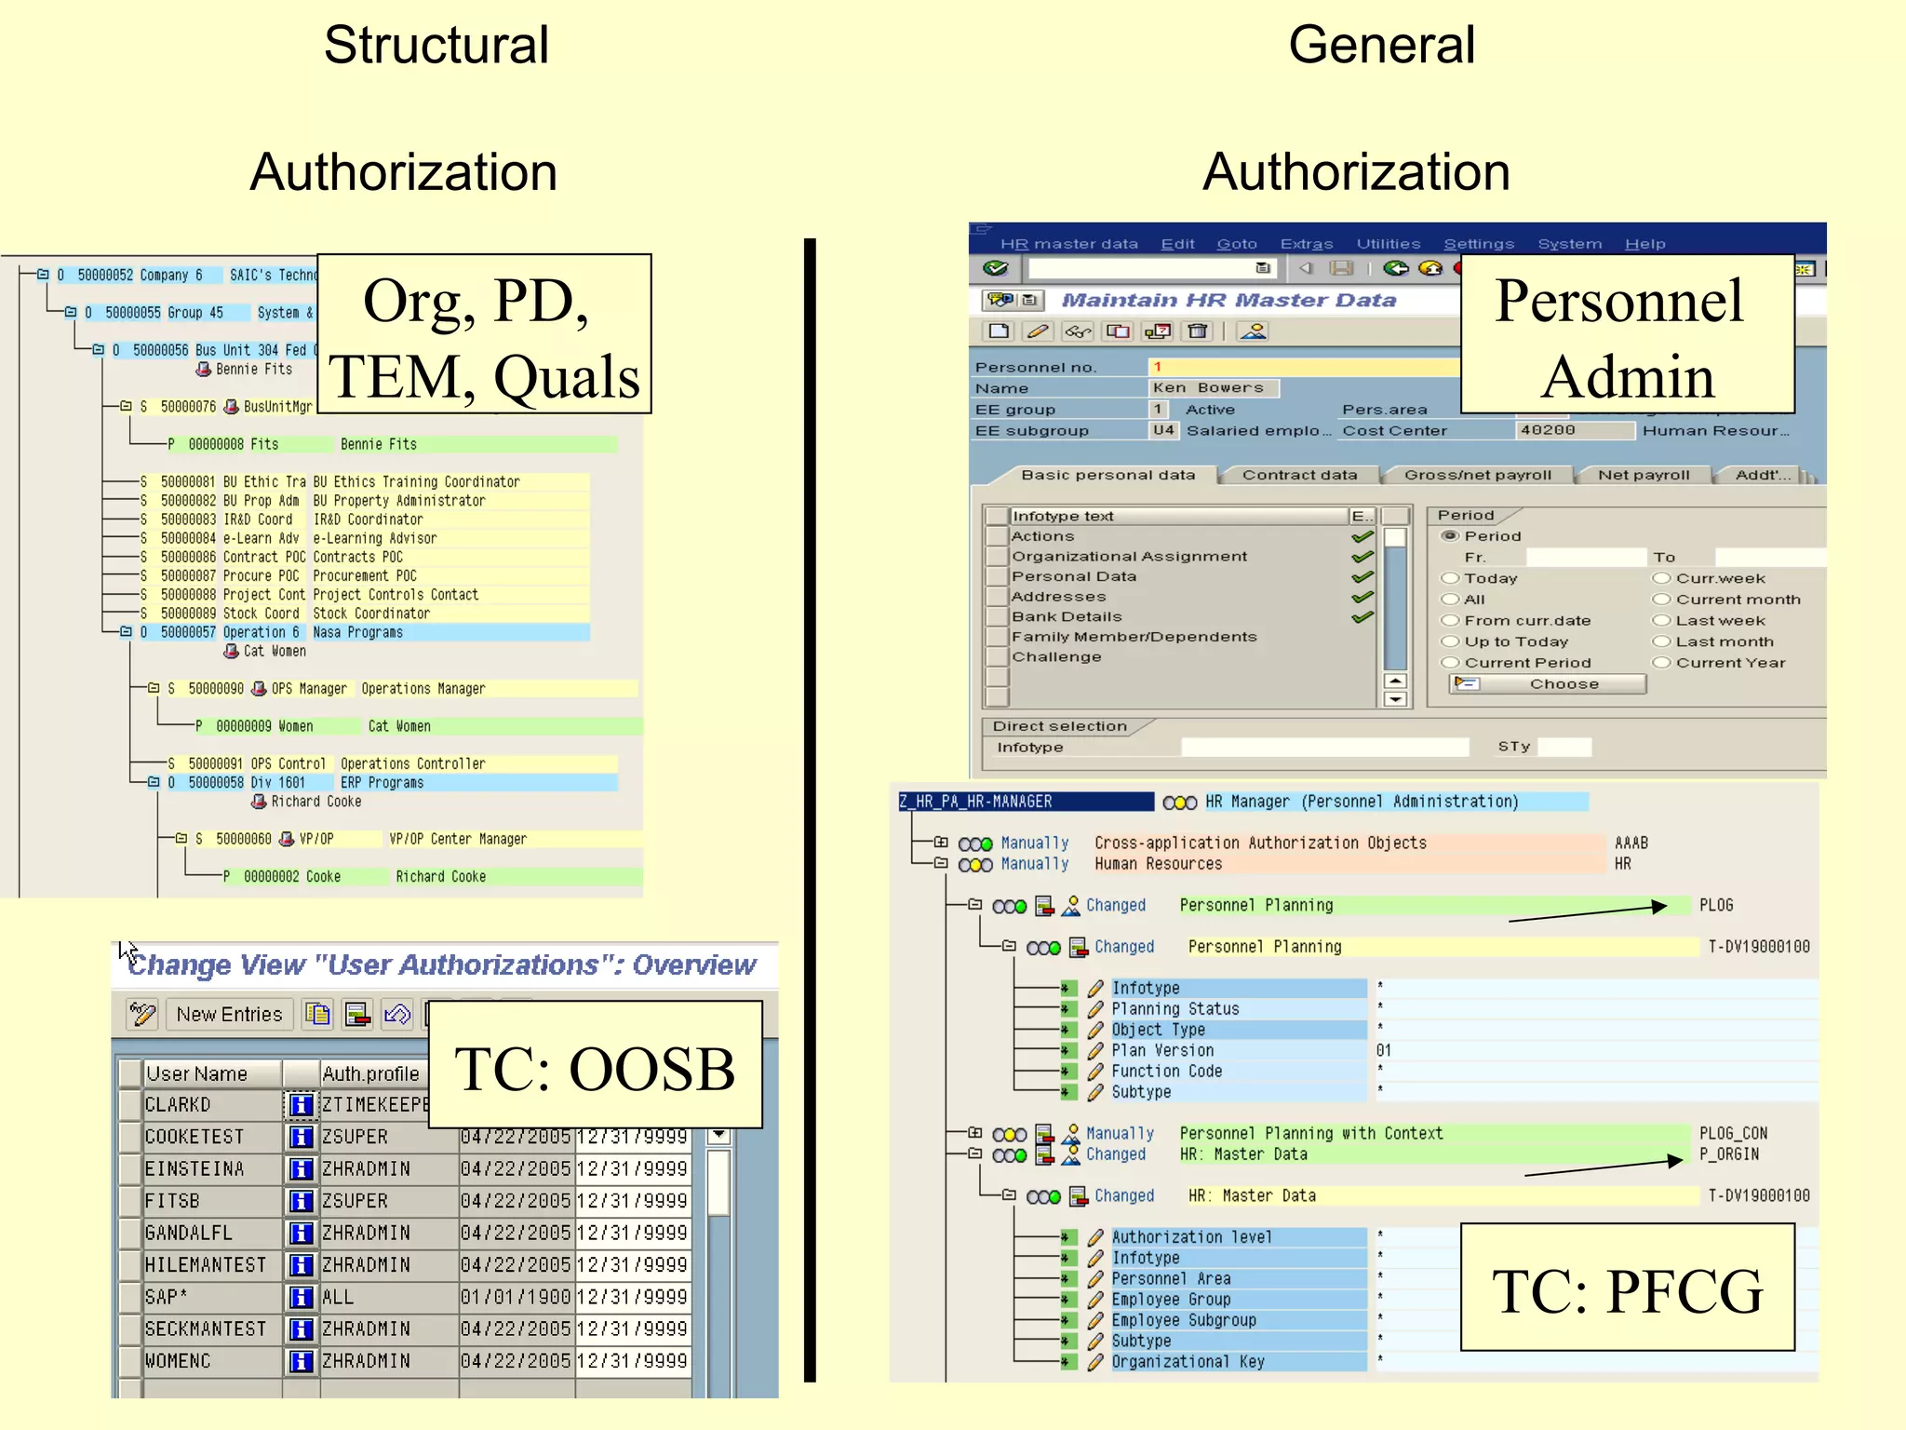Click the green Back arrow icon

pyautogui.click(x=1395, y=268)
